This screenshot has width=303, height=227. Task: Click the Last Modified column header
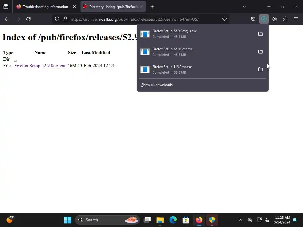[96, 53]
